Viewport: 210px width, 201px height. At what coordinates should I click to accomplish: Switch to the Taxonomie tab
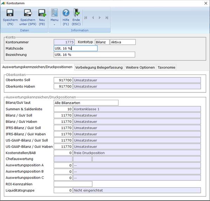(x=166, y=67)
